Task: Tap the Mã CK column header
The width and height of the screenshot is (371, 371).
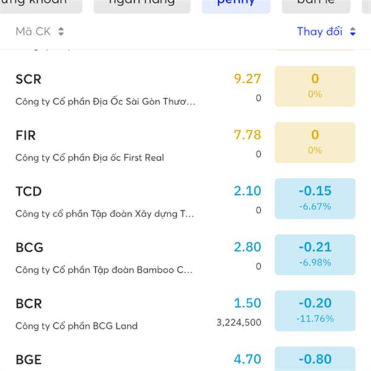Action: [x=33, y=32]
